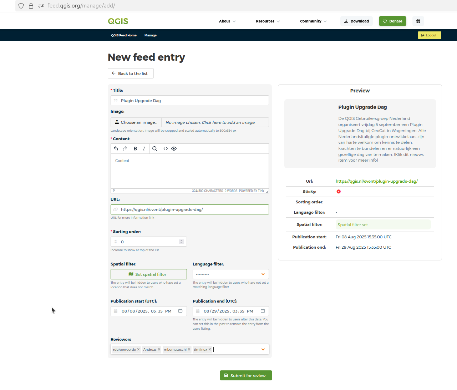Click '324/500 CHARACTERS' counter
This screenshot has width=457, height=390.
point(208,191)
